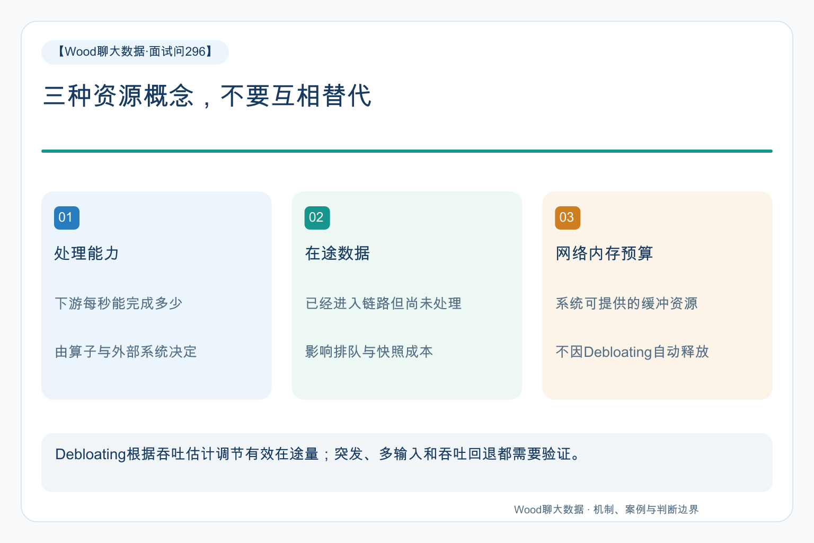This screenshot has width=814, height=543.
Task: Select the 【Wood聊大数据·面试问296】 tag pill
Action: point(135,52)
